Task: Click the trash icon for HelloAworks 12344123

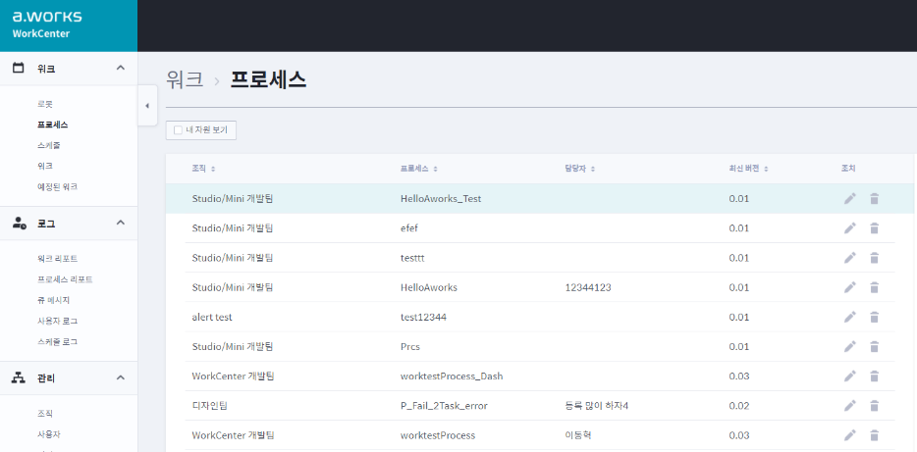Action: click(x=875, y=287)
